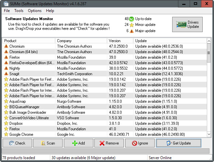Click version "38.0.0.5532" cell
Screen dimensions: 214x162
coord(118,68)
